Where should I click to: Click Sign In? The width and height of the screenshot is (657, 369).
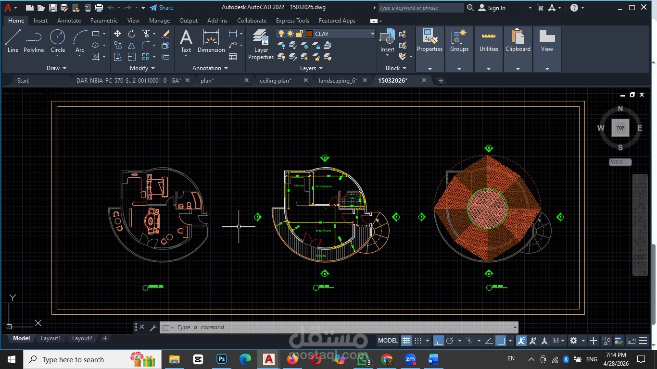[x=492, y=8]
